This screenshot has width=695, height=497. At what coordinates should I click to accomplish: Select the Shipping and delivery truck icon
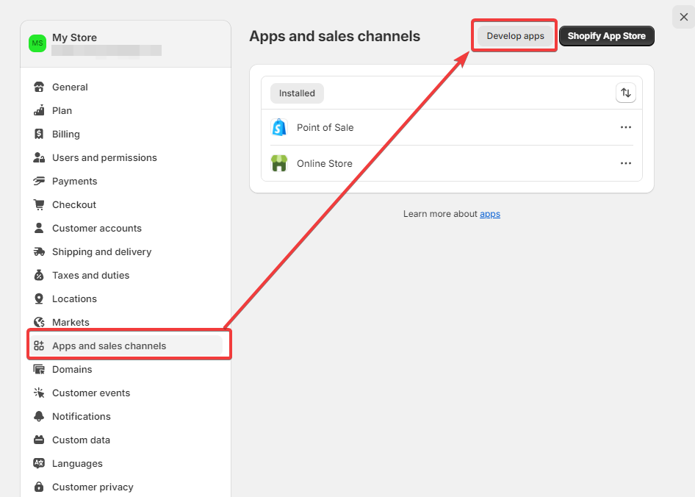pyautogui.click(x=38, y=251)
